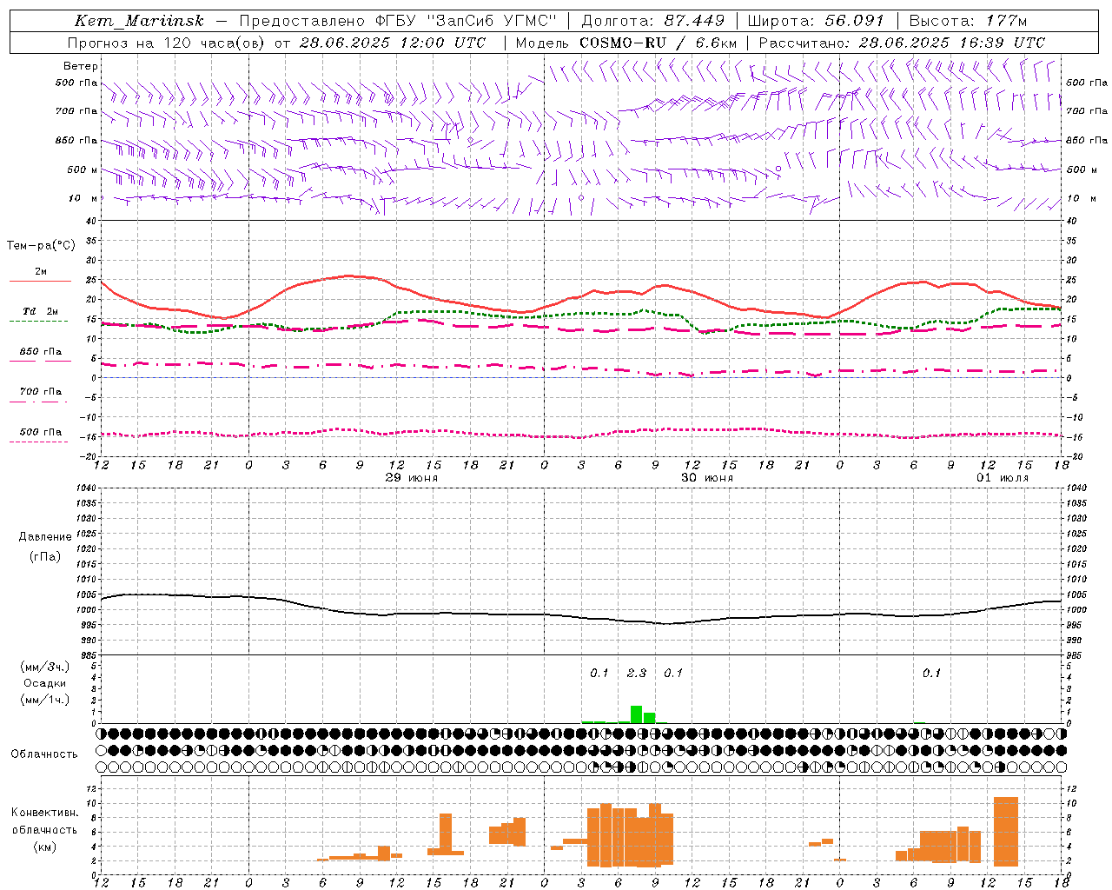Click the 2.3 precipitation value
1112x890 pixels.
[x=637, y=673]
